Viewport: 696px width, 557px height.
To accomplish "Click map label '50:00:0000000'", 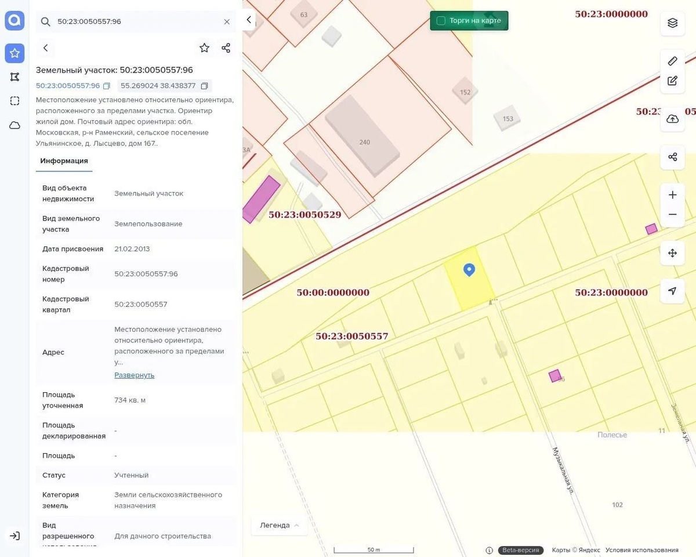I will point(333,292).
